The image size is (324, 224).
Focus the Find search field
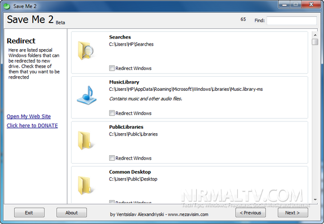click(291, 20)
